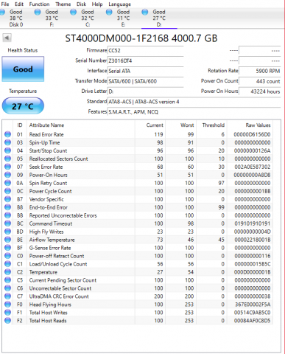Click the Threshold column header
This screenshot has height=354, width=285.
point(214,125)
